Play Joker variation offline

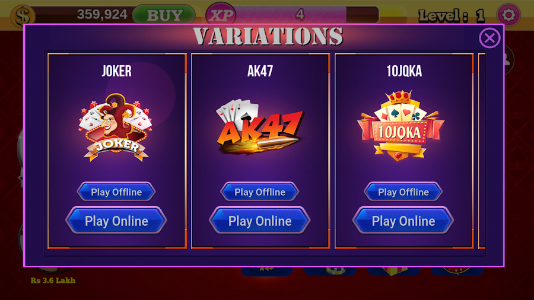click(116, 192)
